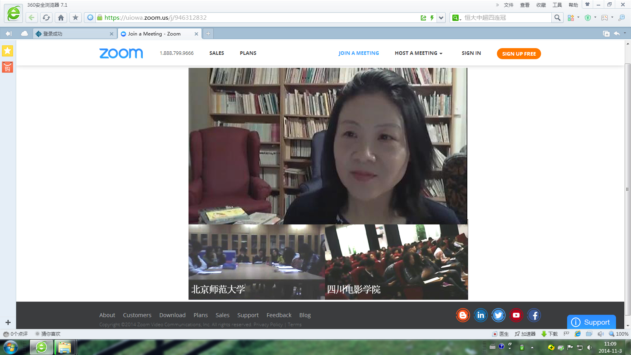Viewport: 631px width, 355px height.
Task: Open Zoom's Facebook page icon
Action: pos(534,315)
